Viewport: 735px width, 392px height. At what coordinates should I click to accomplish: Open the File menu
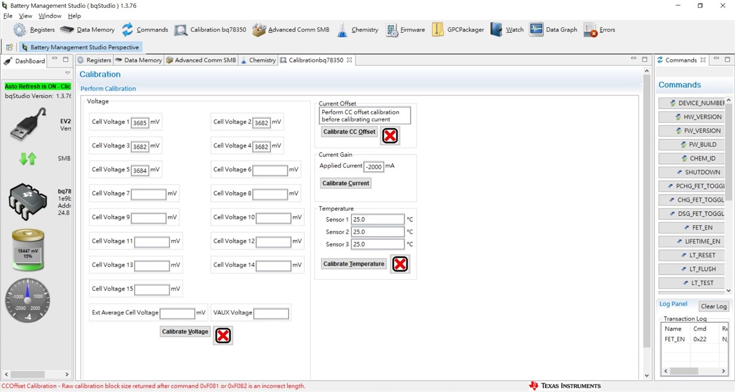coord(8,16)
